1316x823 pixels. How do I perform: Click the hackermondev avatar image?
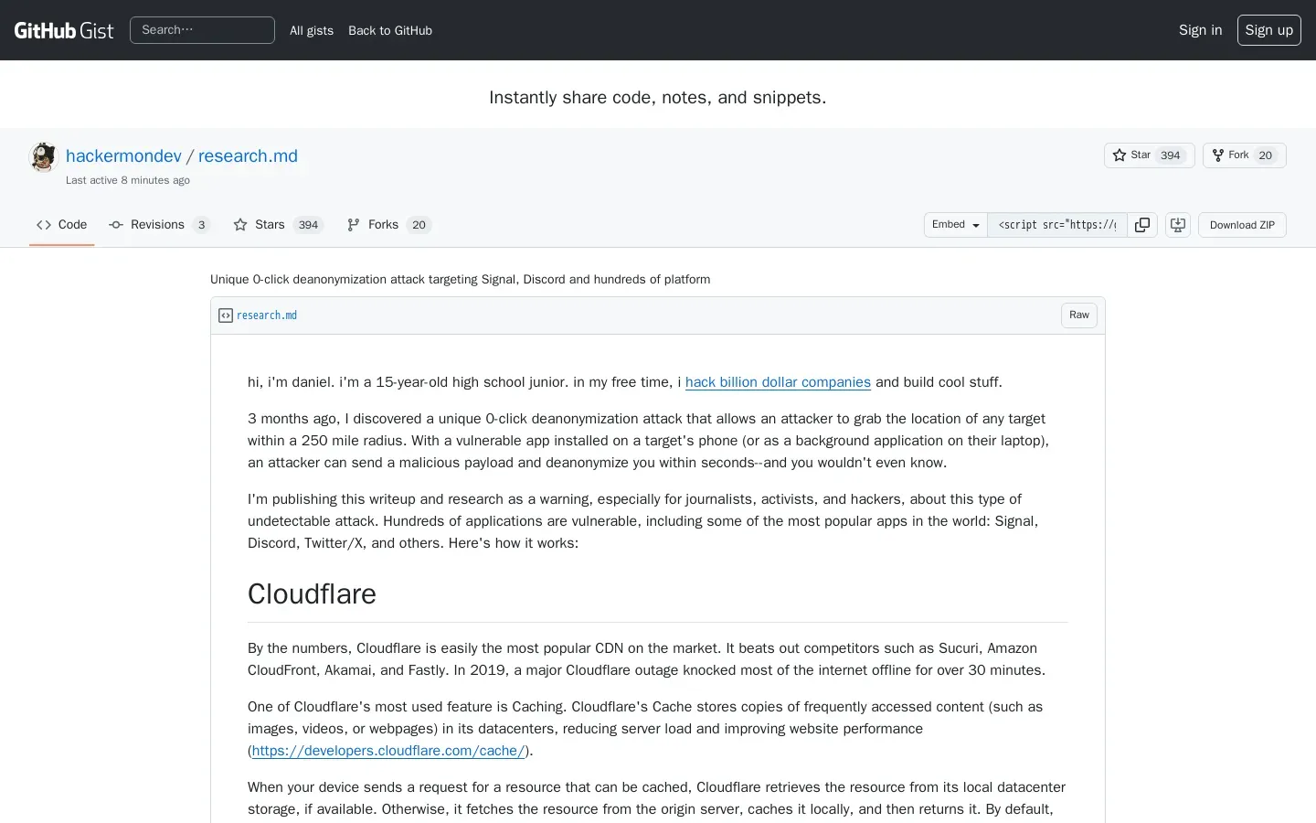tap(43, 157)
